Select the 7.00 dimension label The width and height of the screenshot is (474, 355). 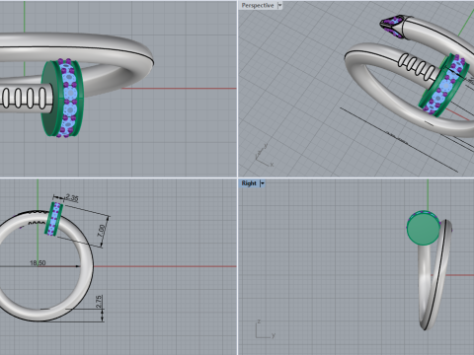coord(102,231)
